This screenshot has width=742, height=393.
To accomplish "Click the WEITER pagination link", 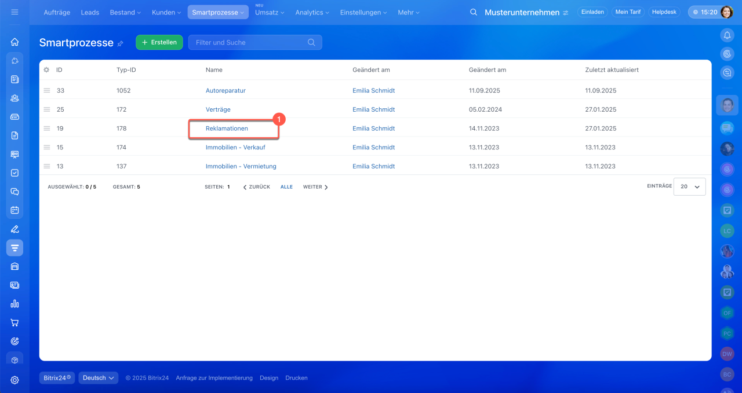I will tap(315, 187).
